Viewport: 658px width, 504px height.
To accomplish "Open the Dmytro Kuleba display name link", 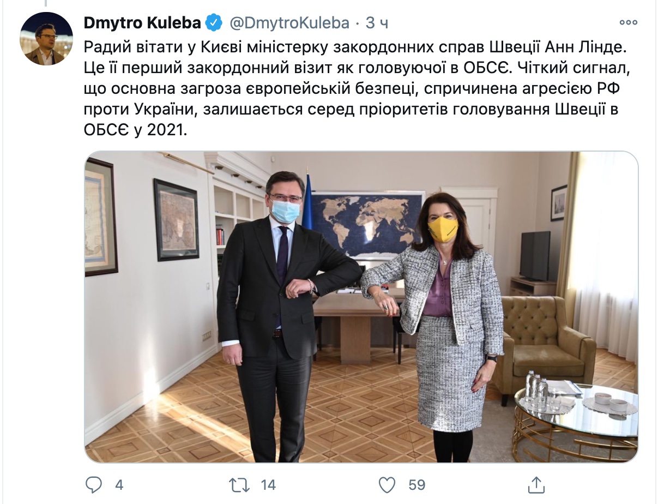I will coord(143,23).
